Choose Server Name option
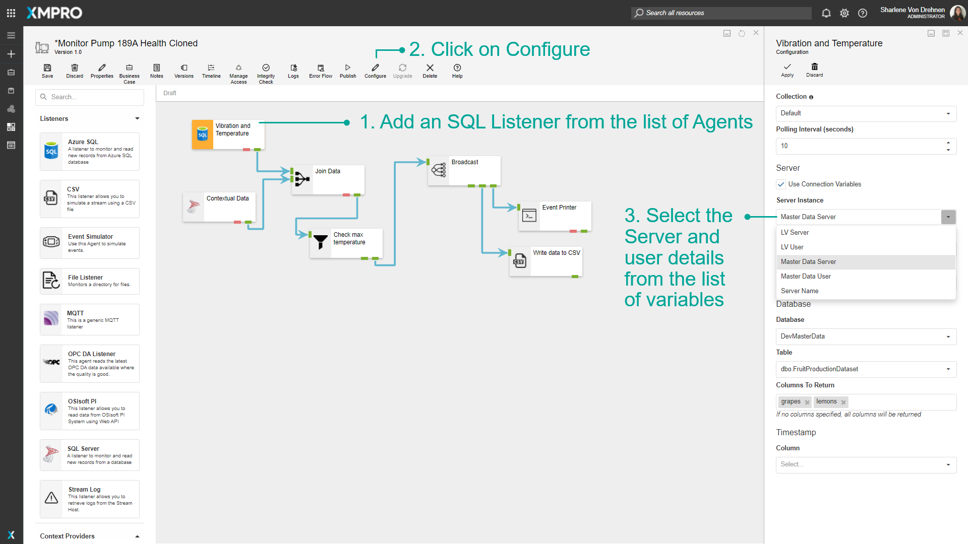The height and width of the screenshot is (544, 968). pos(866,291)
